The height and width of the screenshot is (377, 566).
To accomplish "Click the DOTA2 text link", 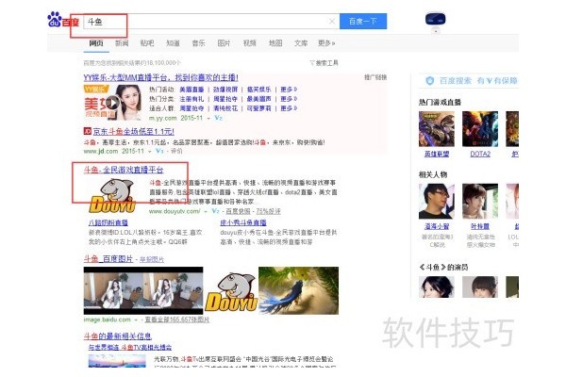I will point(480,154).
